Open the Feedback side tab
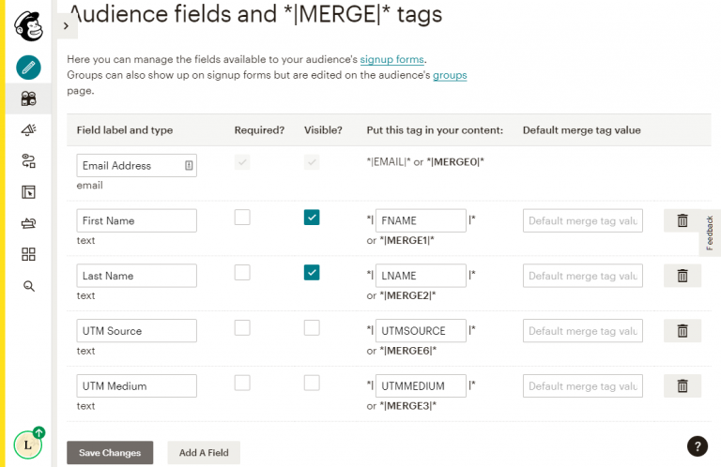The height and width of the screenshot is (467, 721). pos(710,233)
